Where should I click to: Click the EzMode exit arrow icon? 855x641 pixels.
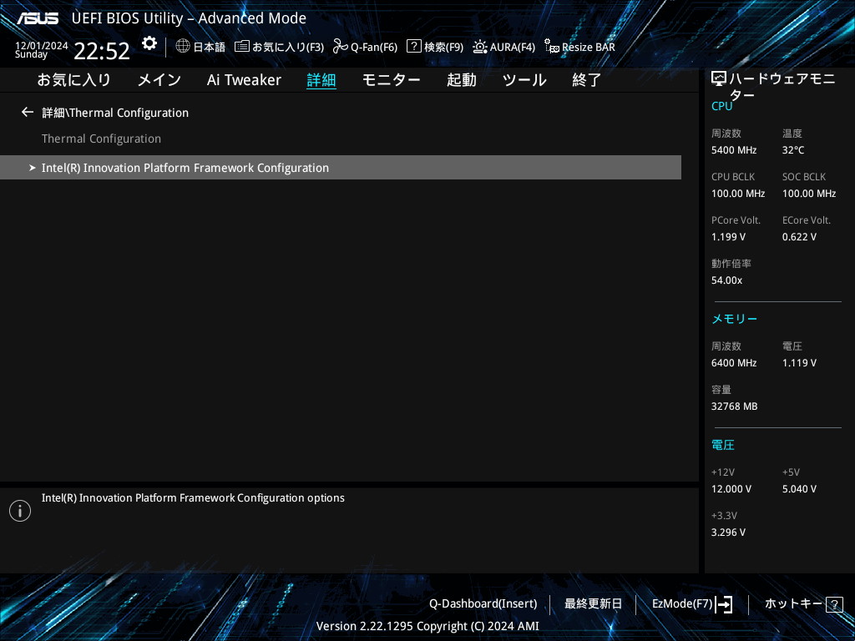point(724,604)
